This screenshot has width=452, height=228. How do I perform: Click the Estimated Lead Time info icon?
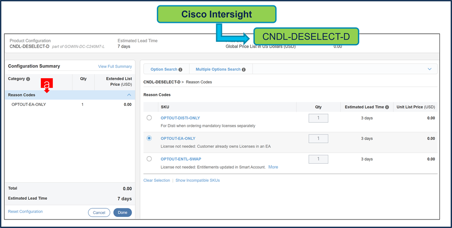[x=387, y=107]
